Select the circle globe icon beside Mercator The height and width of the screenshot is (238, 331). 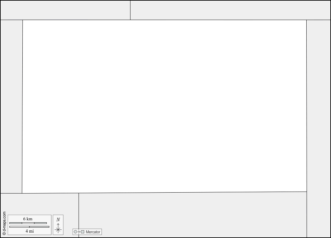click(75, 232)
